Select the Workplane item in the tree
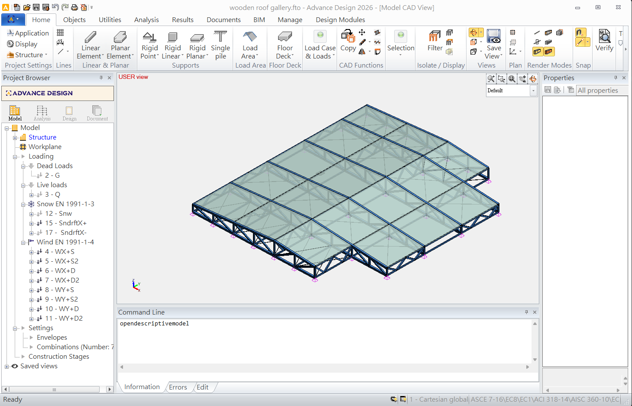Screen dimensions: 632x406 (45, 147)
